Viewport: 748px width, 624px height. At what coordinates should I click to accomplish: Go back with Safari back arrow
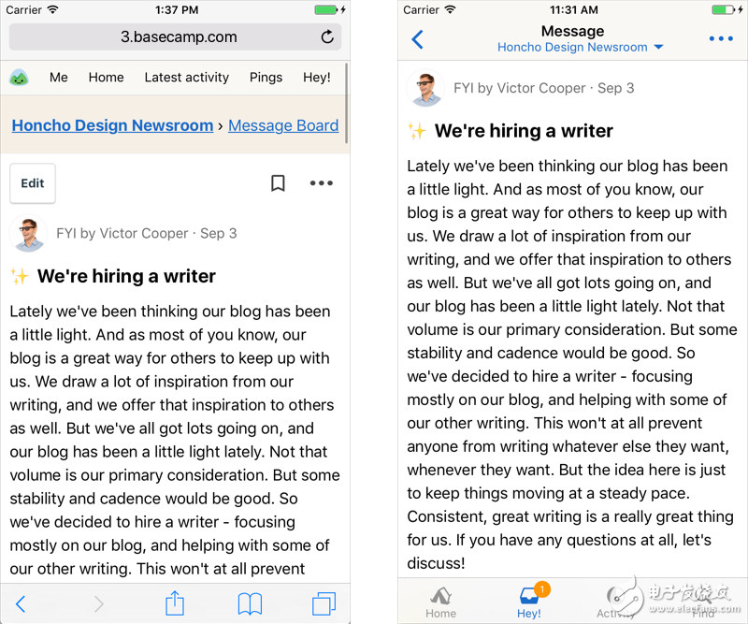22,603
